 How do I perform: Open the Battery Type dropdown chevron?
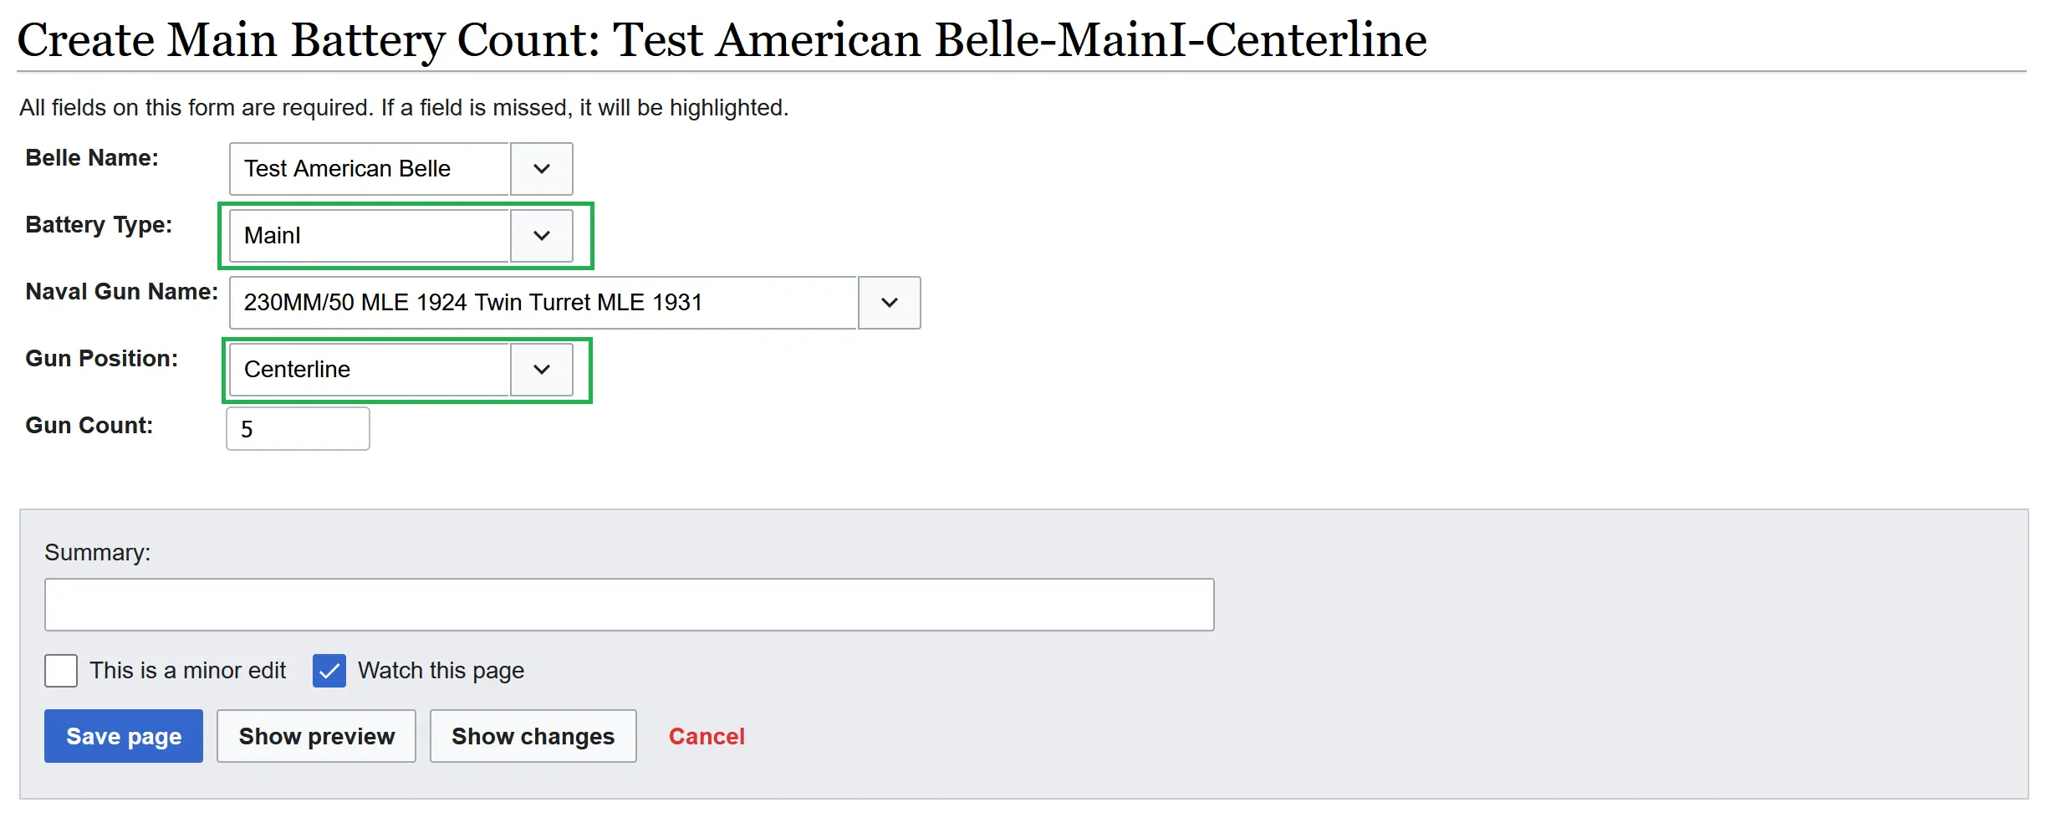[542, 236]
